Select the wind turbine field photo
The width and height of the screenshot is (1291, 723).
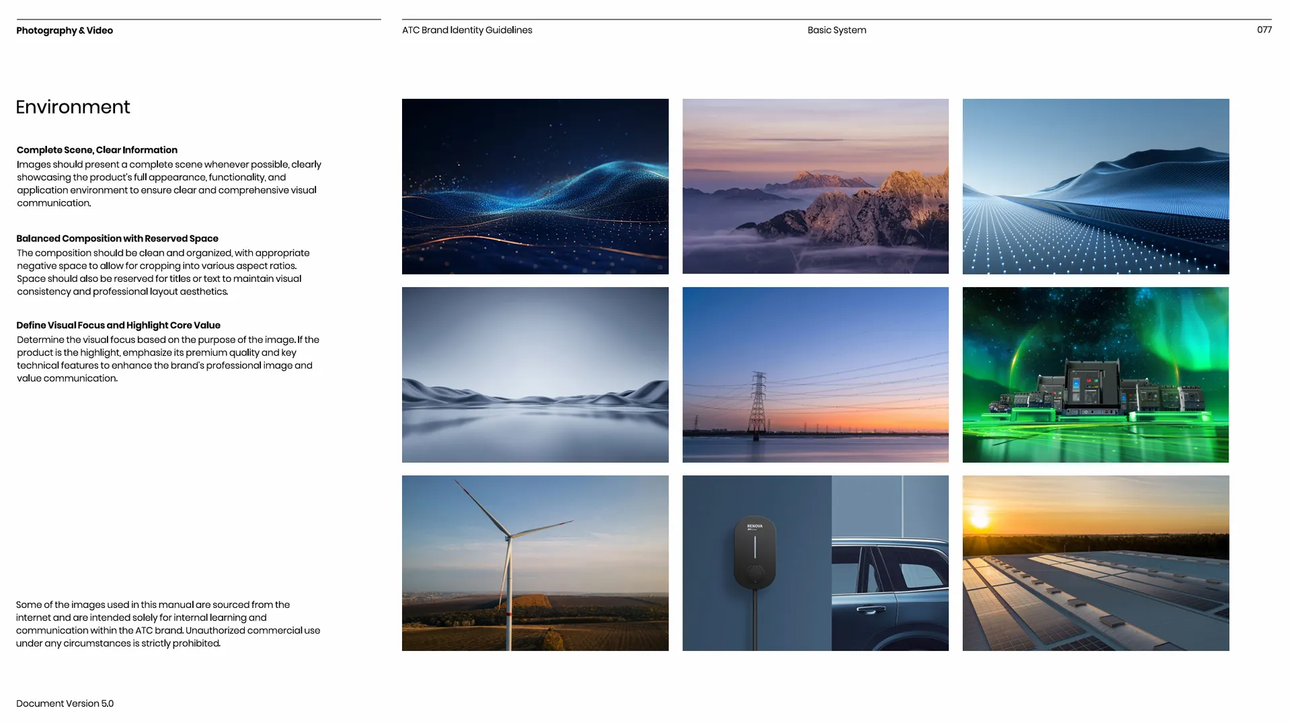coord(535,563)
